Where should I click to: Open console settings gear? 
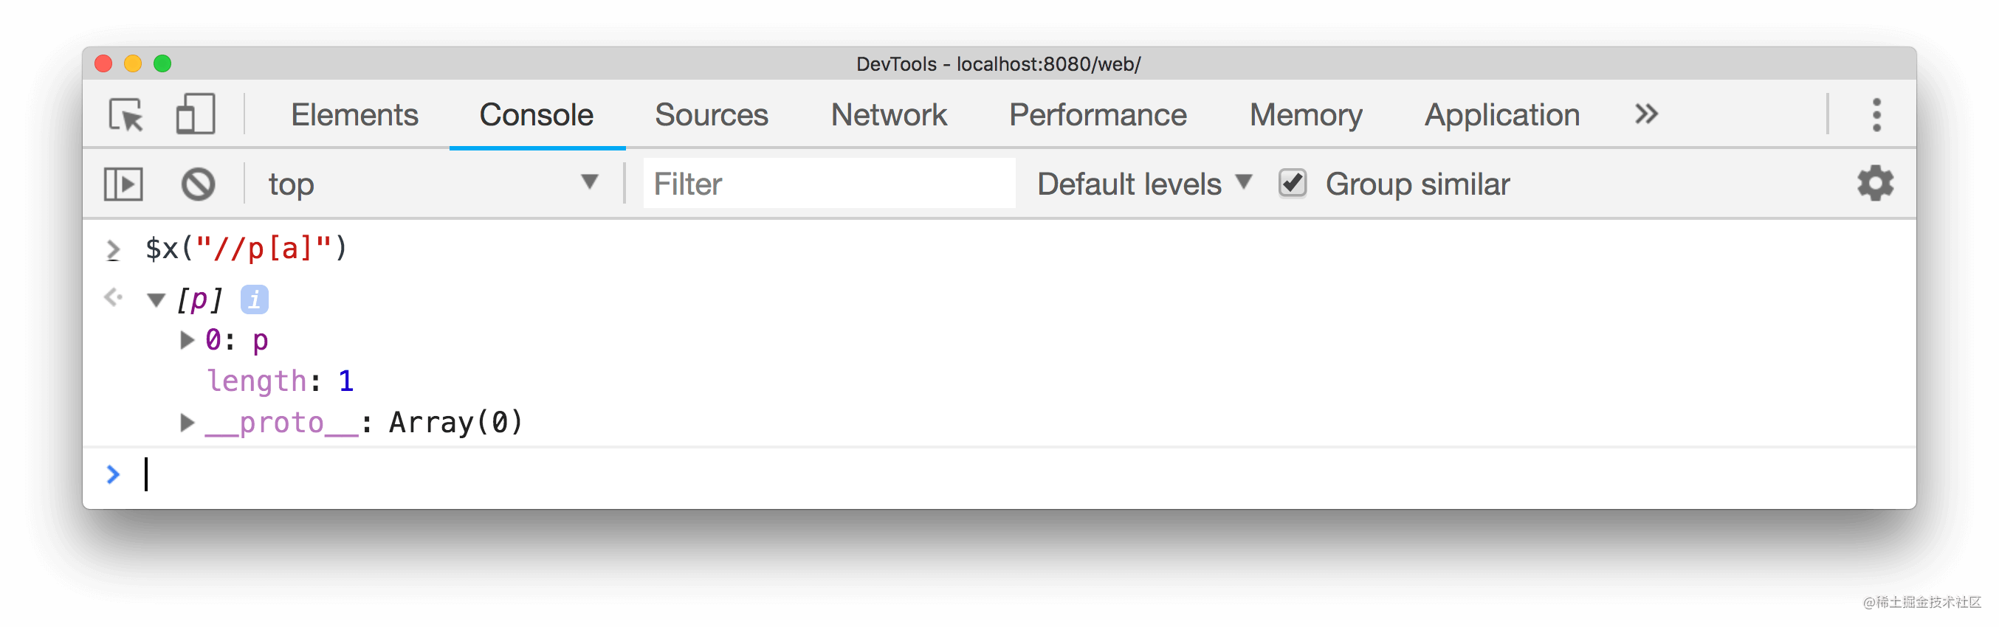coord(1875,184)
